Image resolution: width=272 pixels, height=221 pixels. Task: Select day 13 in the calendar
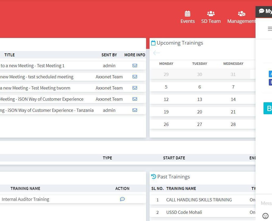click(199, 99)
